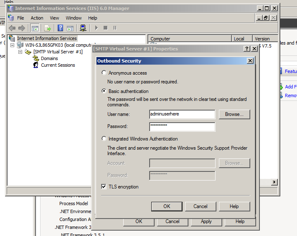Click Help in SMTP Properties dialog
297x236 pixels.
[x=240, y=222]
